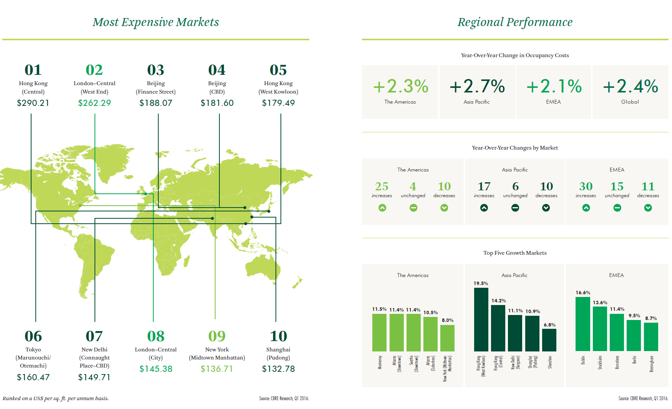Select the Atlanta (Downtown) bar
Screen dimensions: 672x409
click(397, 333)
